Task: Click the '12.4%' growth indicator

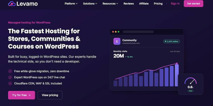Action: 129,57
